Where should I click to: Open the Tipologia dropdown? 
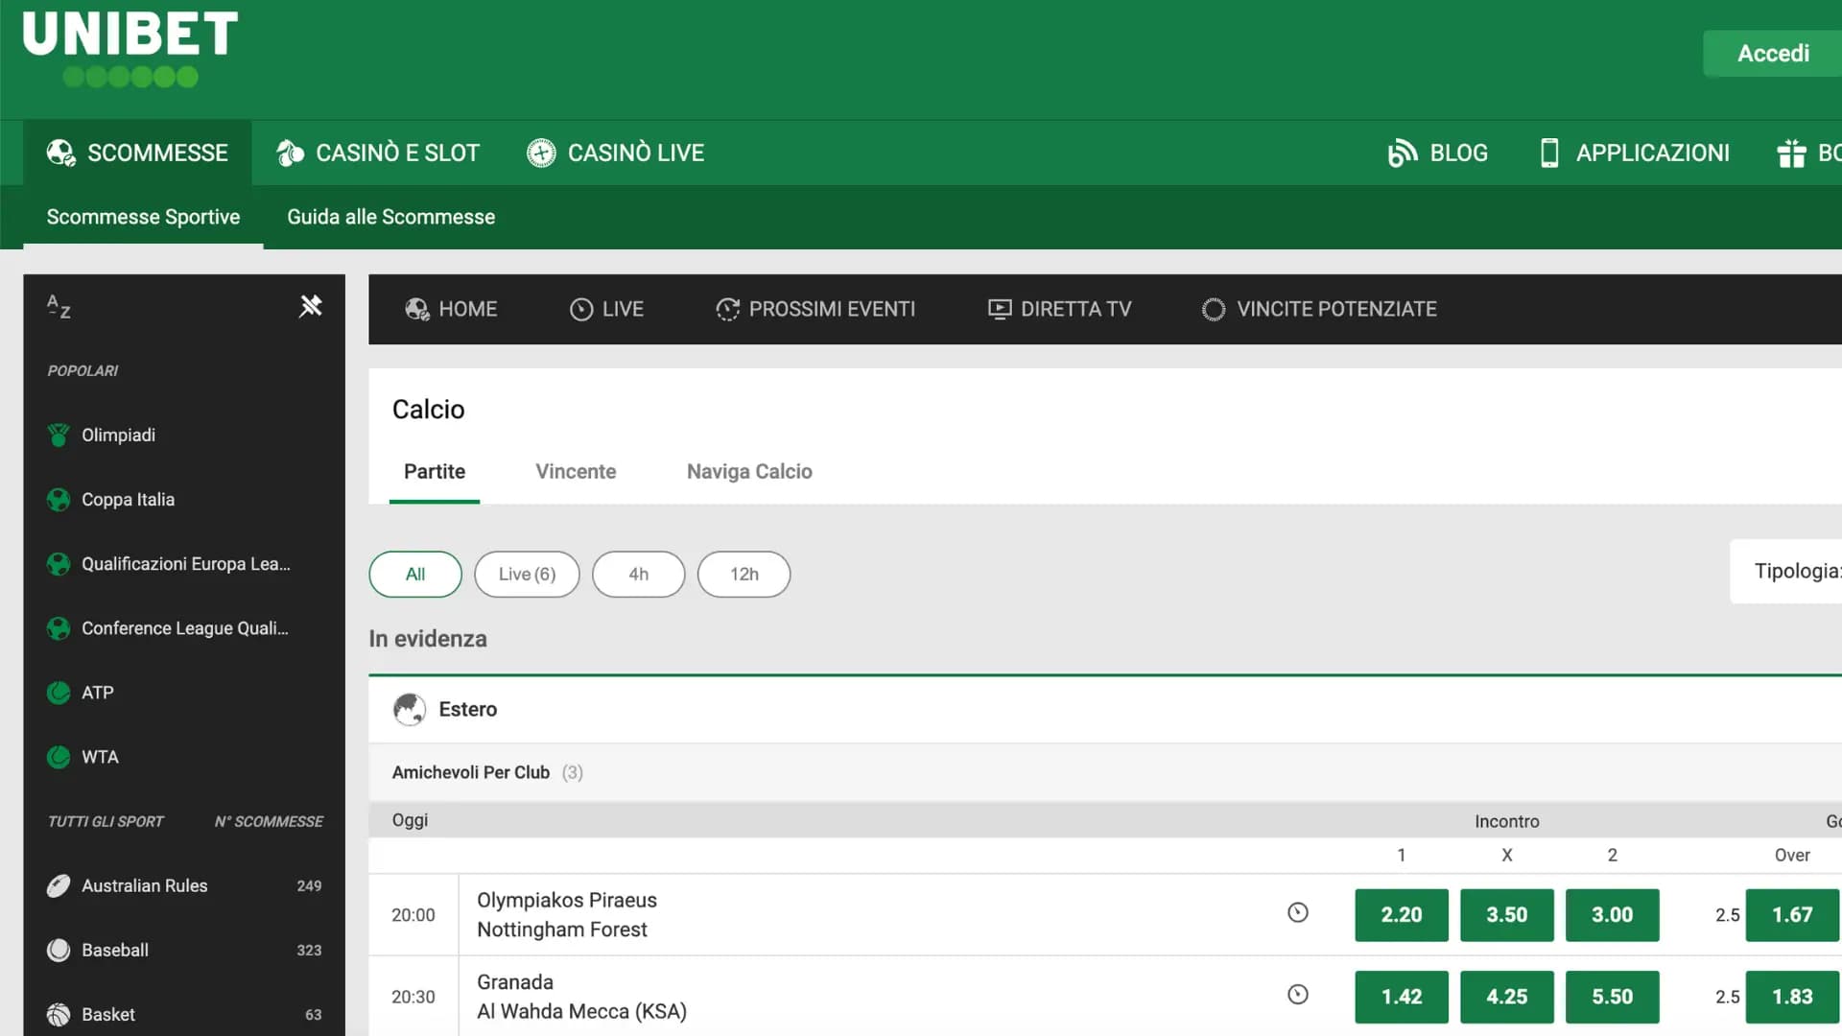1800,571
